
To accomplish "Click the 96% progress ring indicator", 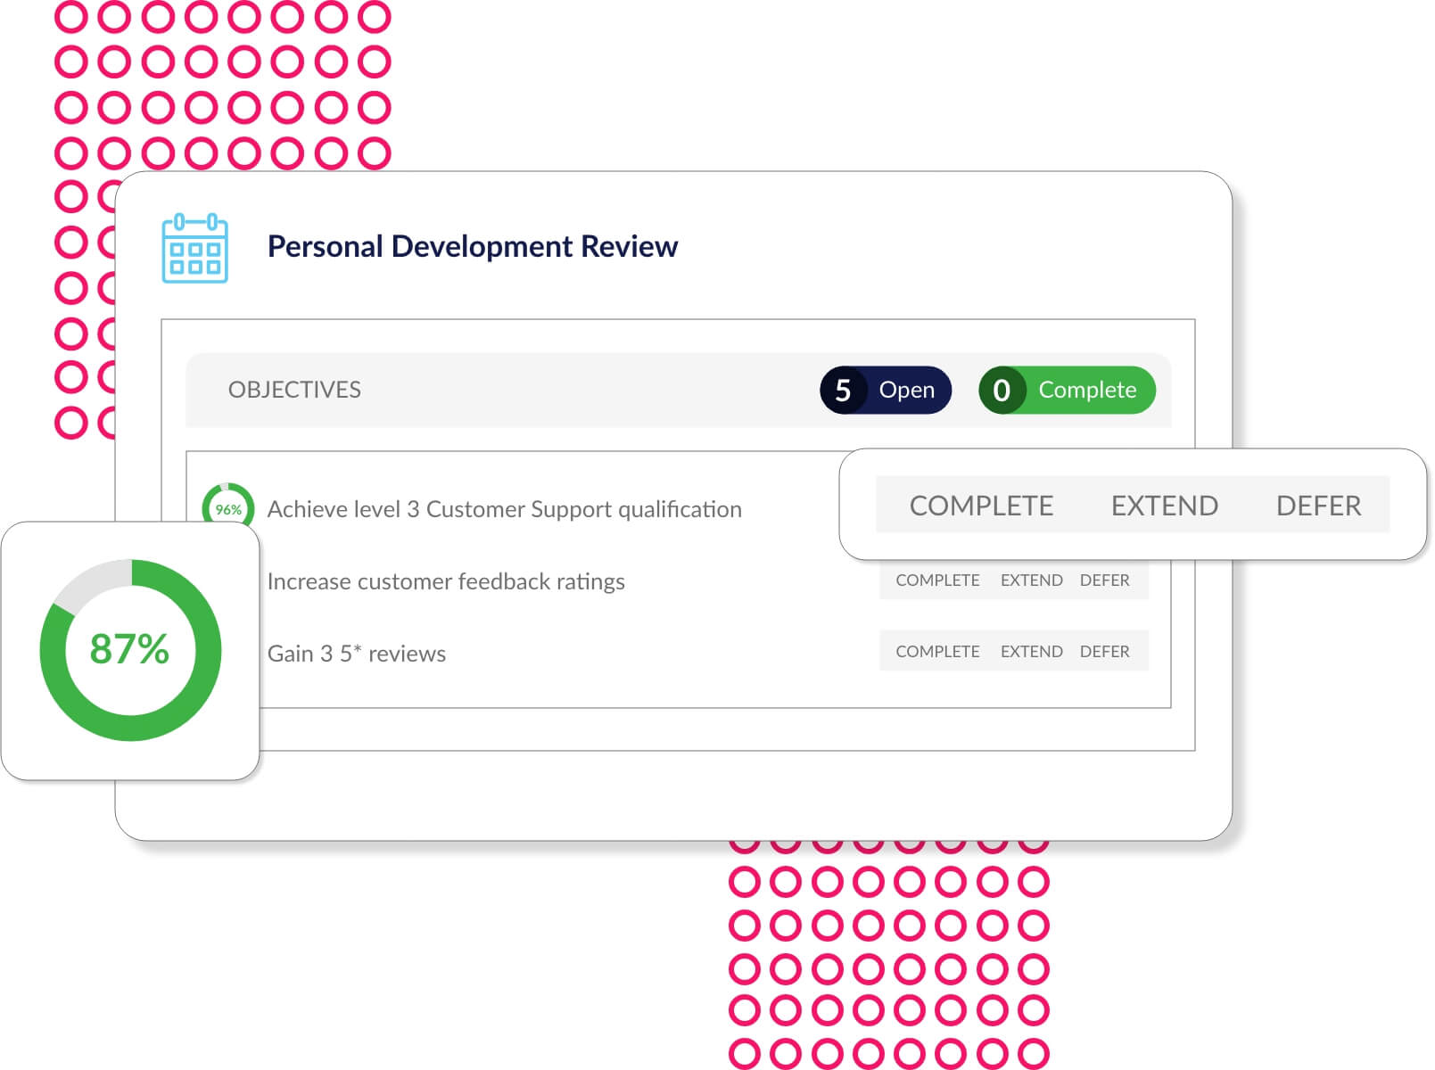I will point(228,505).
